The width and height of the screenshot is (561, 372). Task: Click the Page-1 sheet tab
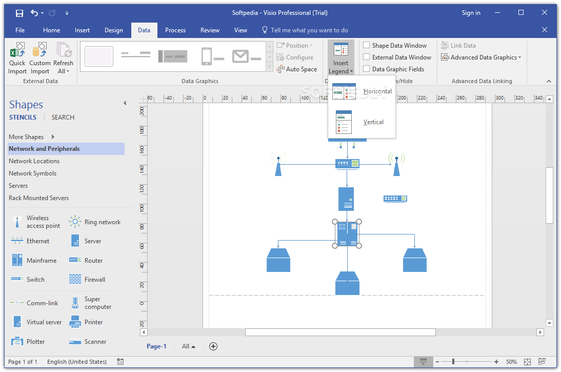coord(156,346)
